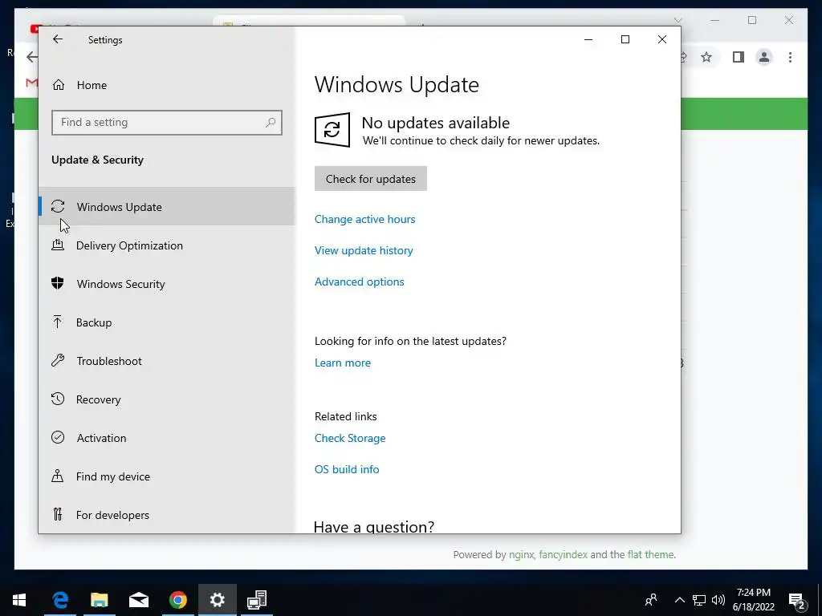The image size is (822, 616).
Task: Open Delivery Optimization settings
Action: (167, 245)
